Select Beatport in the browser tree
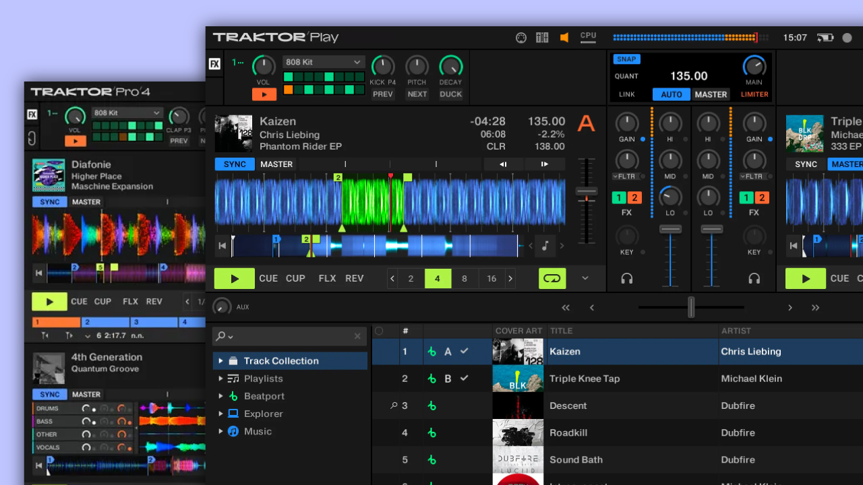Screen dimensions: 863x485 [x=264, y=396]
